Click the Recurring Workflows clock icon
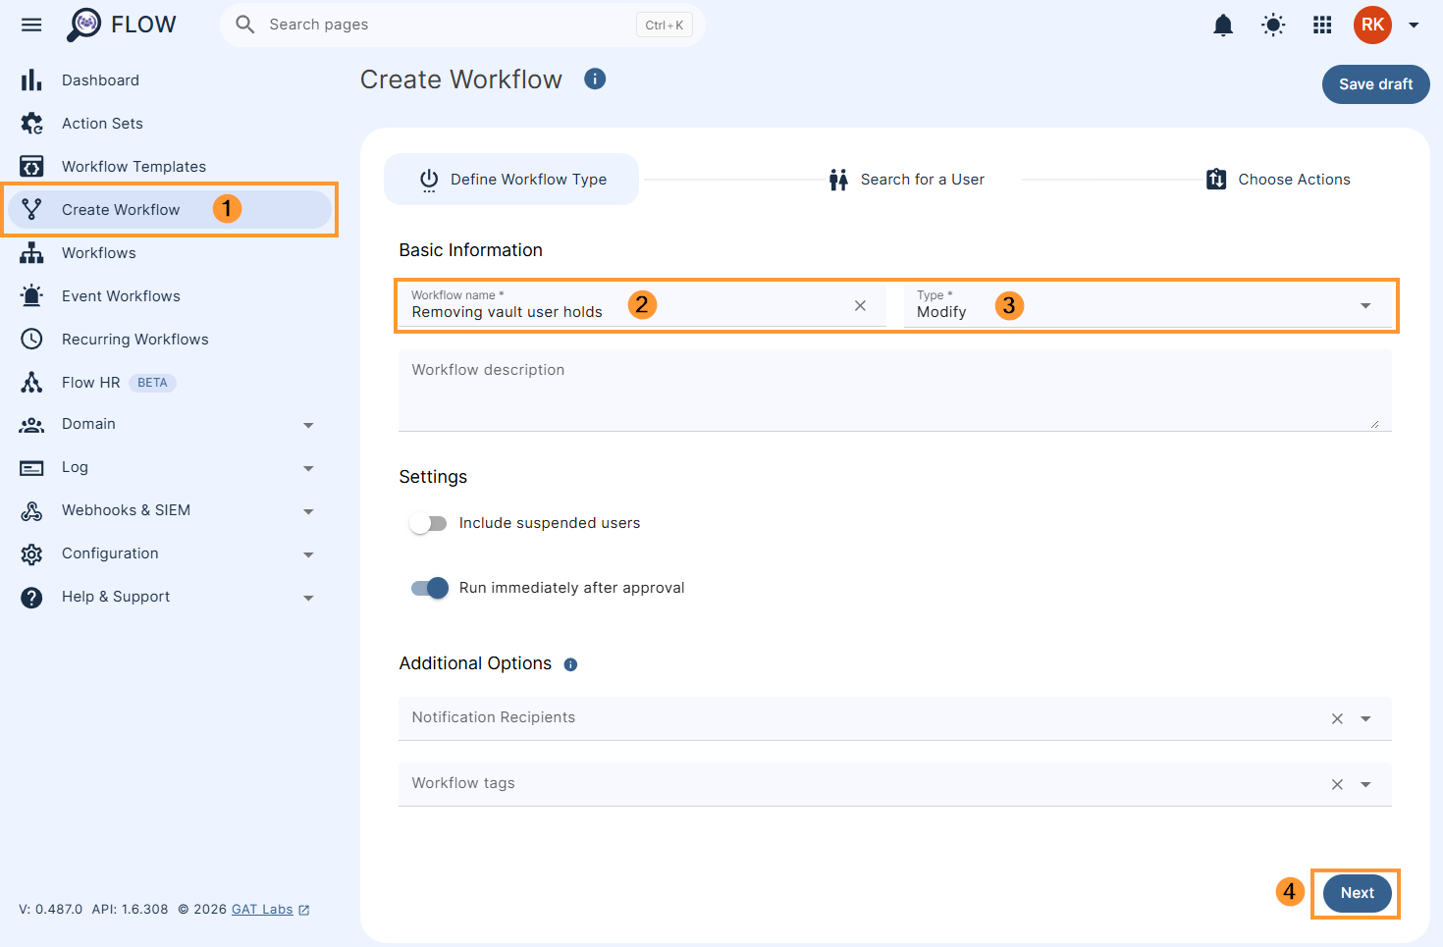Screen dimensions: 1443x947 (31, 339)
